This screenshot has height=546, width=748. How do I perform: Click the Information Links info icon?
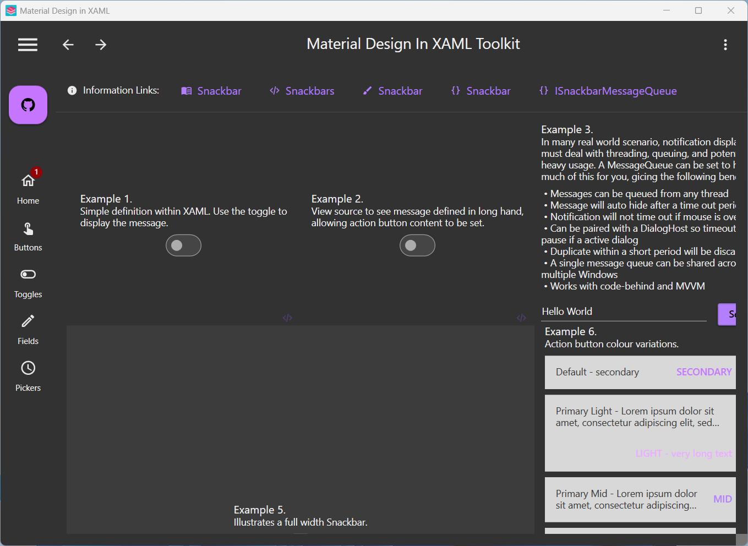pyautogui.click(x=72, y=90)
